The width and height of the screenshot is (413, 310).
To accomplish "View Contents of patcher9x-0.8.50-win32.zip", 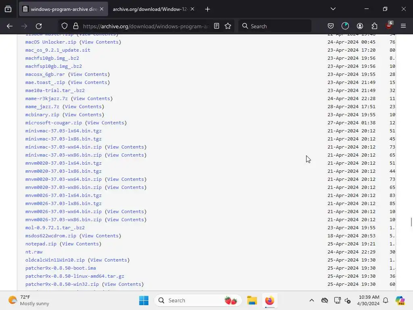I will (x=123, y=284).
